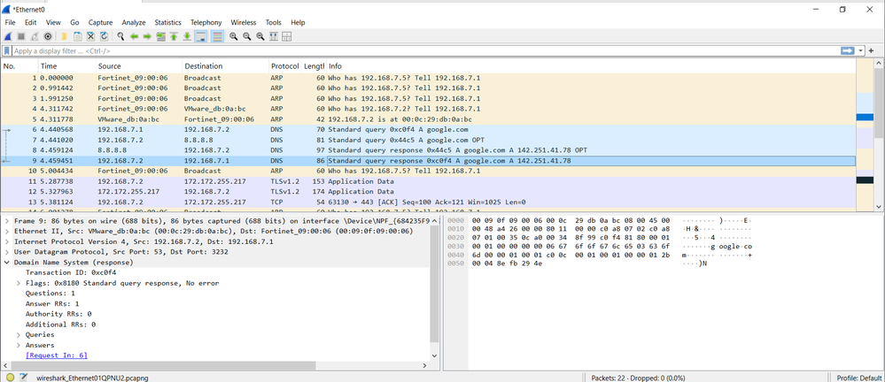Open Expert Information via the yellow circle

10,378
